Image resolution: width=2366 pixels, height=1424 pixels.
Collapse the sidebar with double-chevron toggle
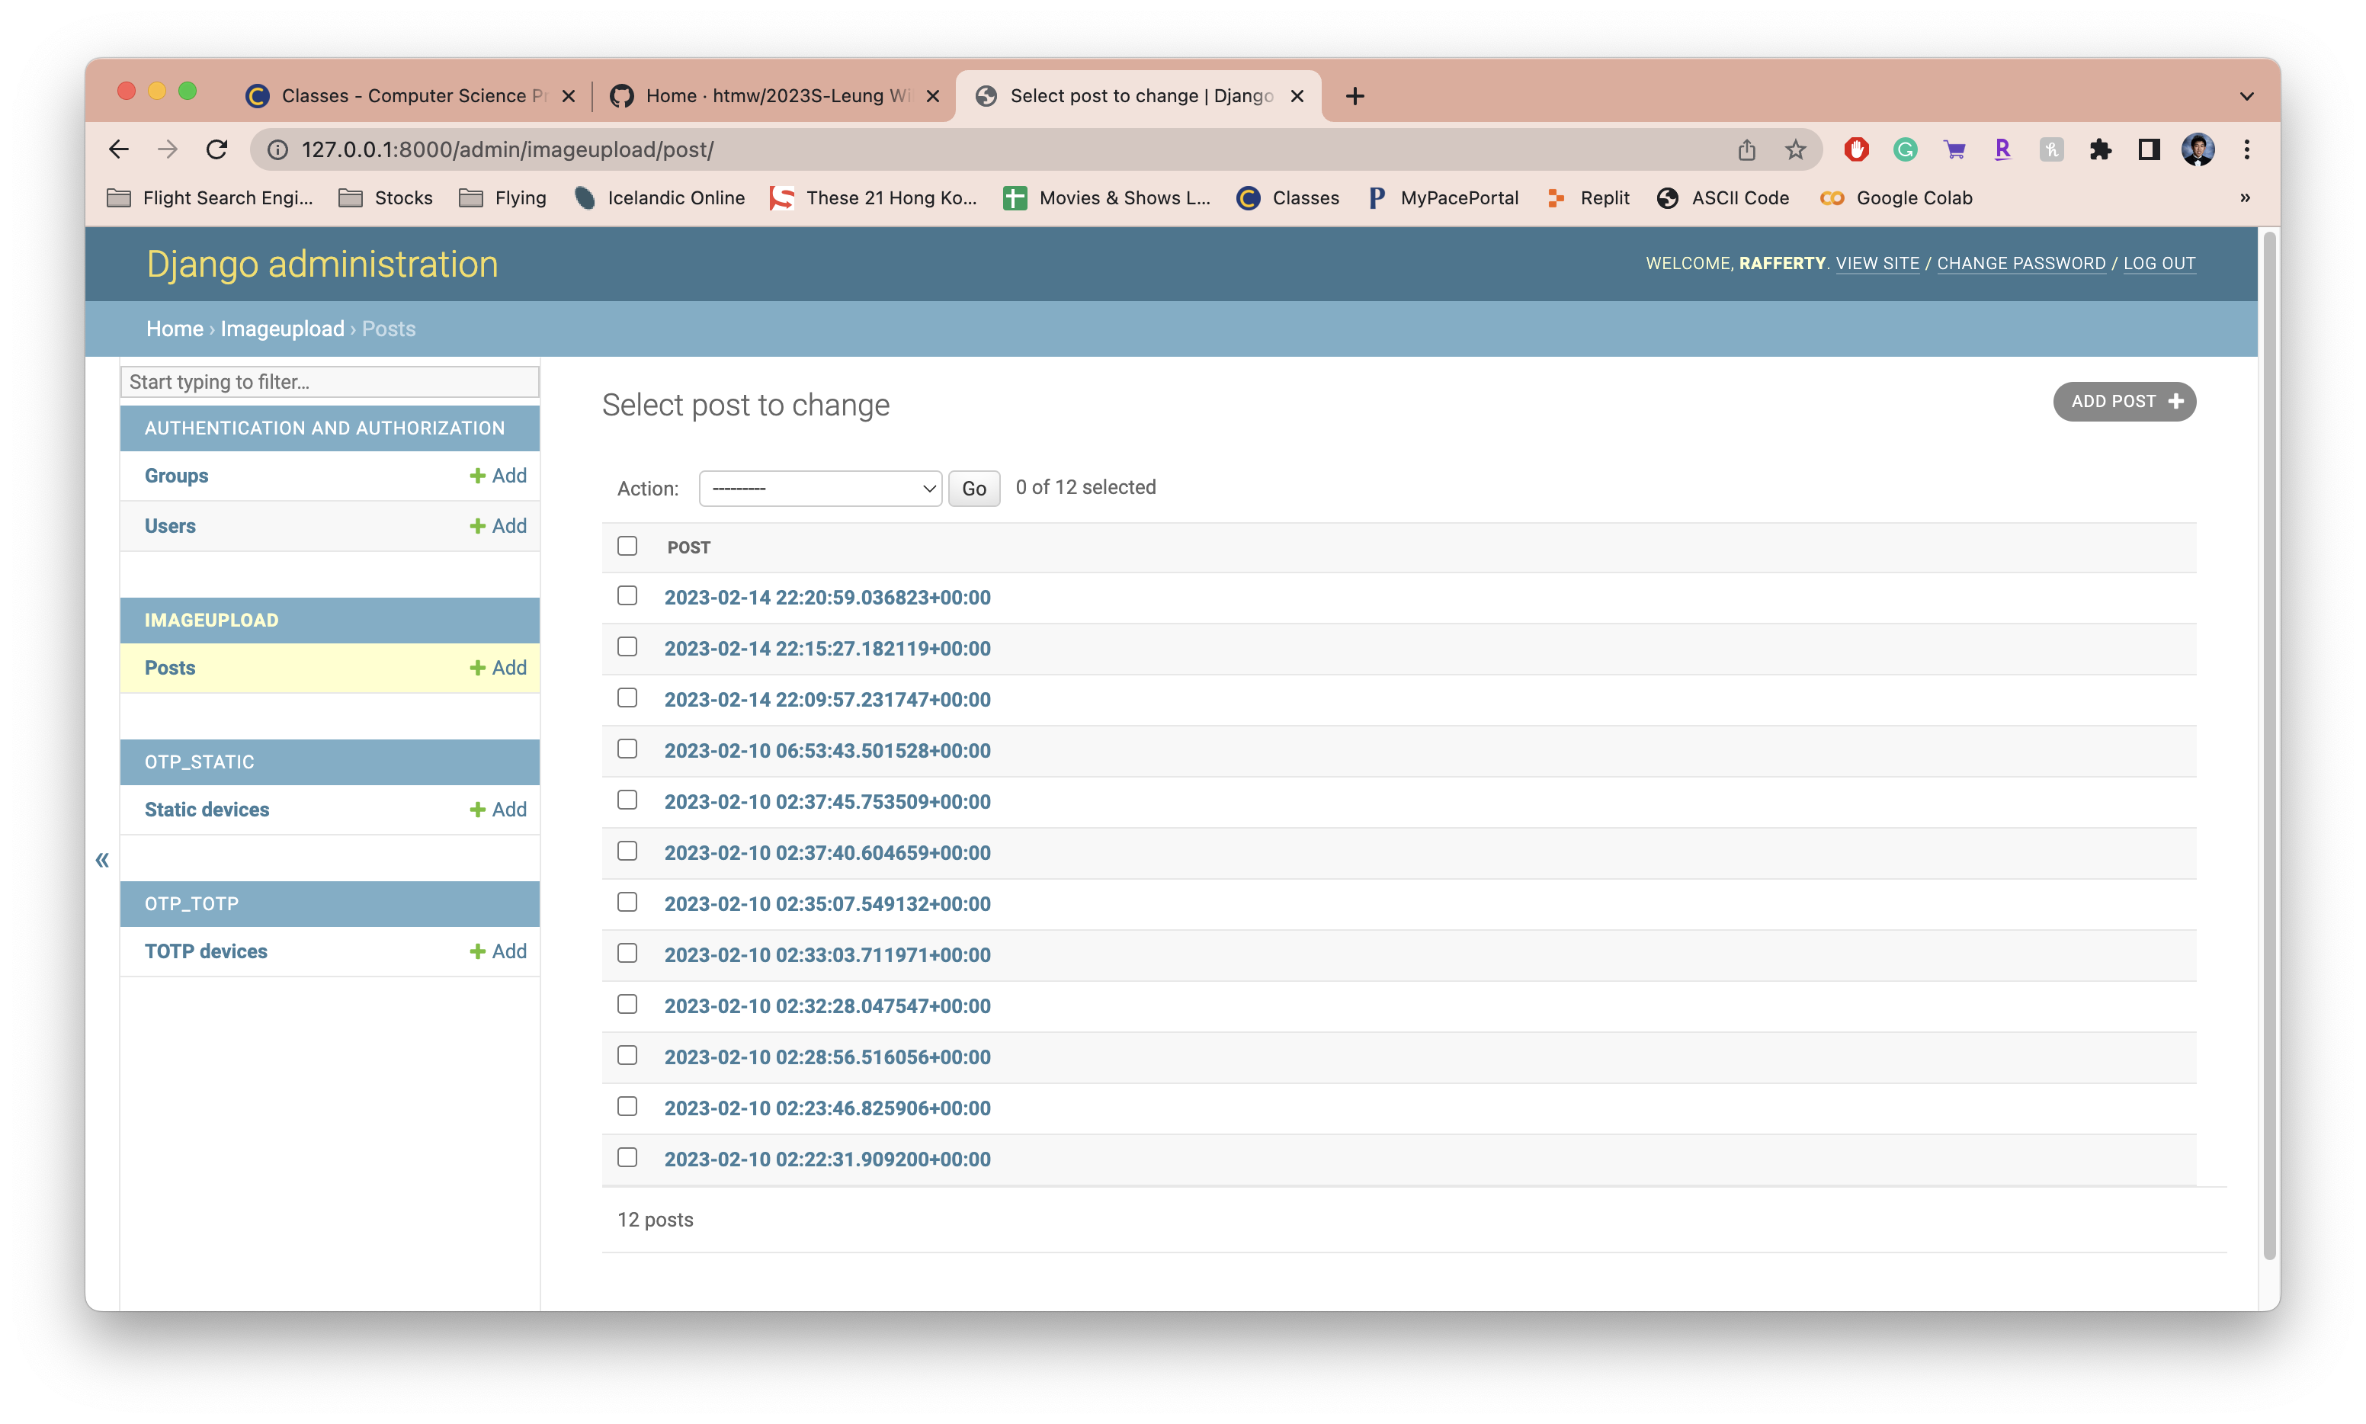(101, 860)
